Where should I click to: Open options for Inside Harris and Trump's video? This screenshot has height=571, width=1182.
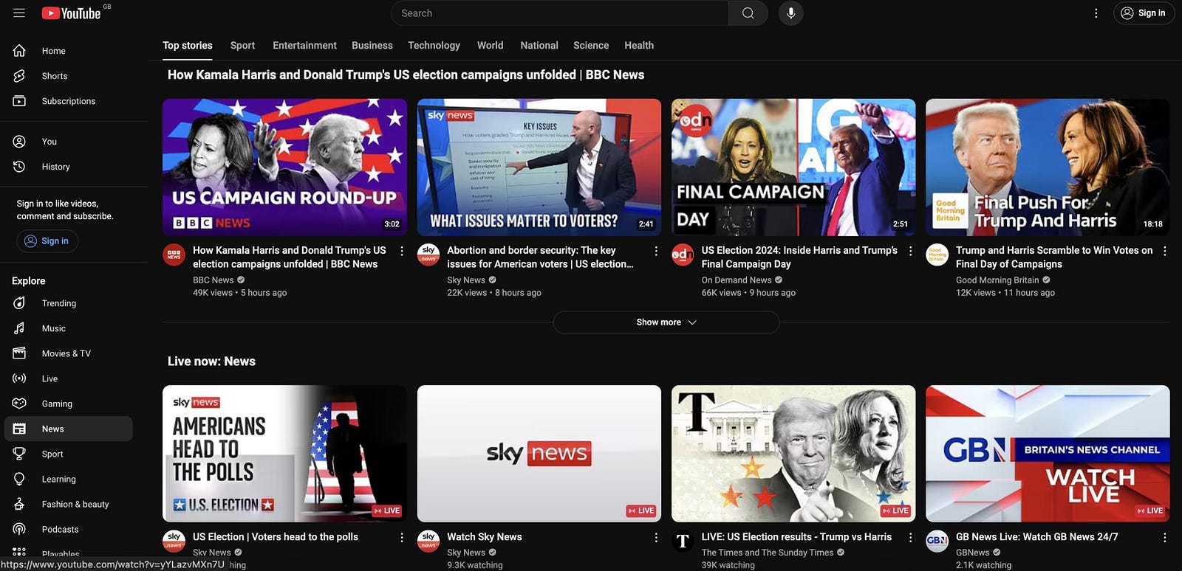click(x=911, y=252)
